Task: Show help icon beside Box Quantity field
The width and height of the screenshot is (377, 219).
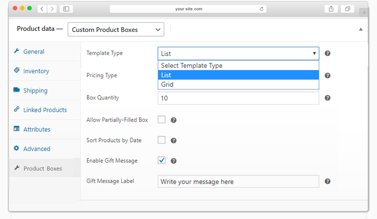Action: (327, 98)
